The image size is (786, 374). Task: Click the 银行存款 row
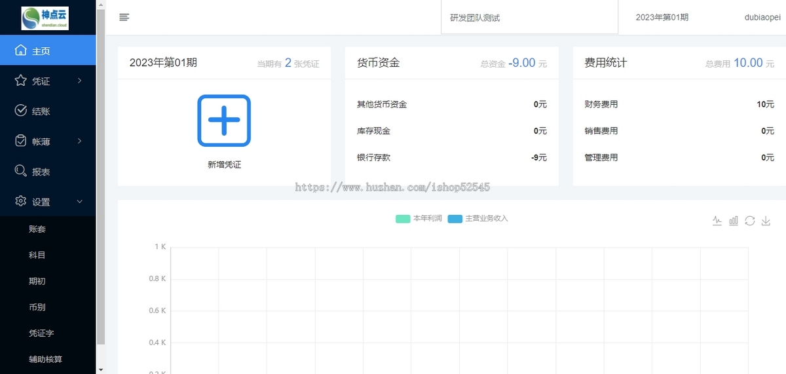click(451, 157)
